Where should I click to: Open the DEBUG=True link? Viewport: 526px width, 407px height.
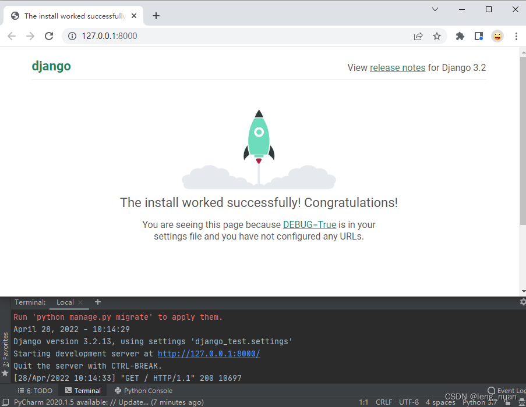pos(310,224)
